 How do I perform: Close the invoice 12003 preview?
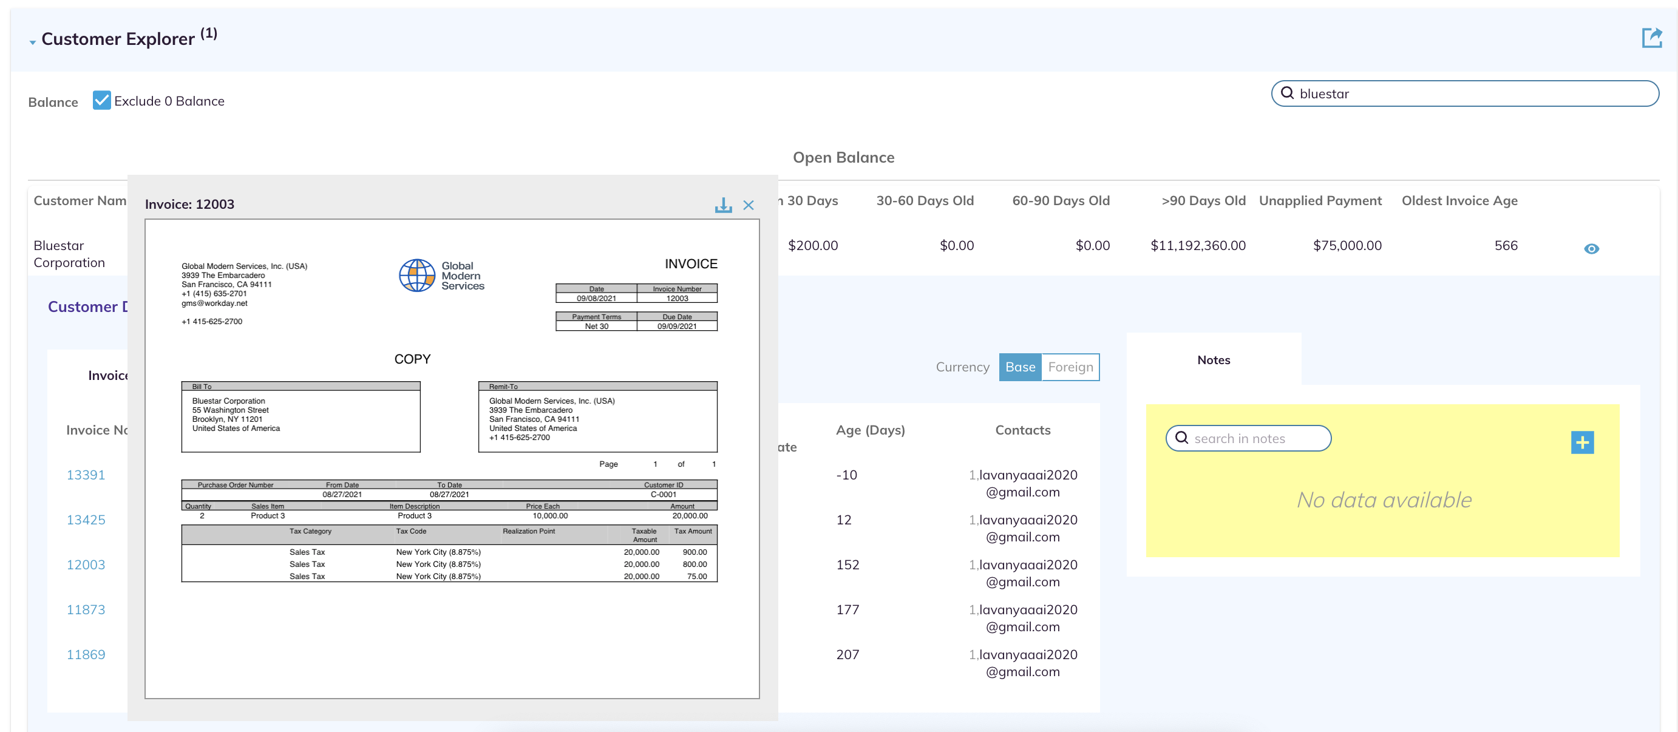coord(749,205)
